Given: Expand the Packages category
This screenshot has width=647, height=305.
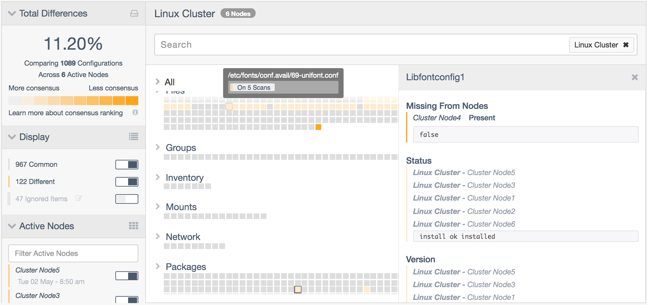Looking at the screenshot, I should click(157, 266).
